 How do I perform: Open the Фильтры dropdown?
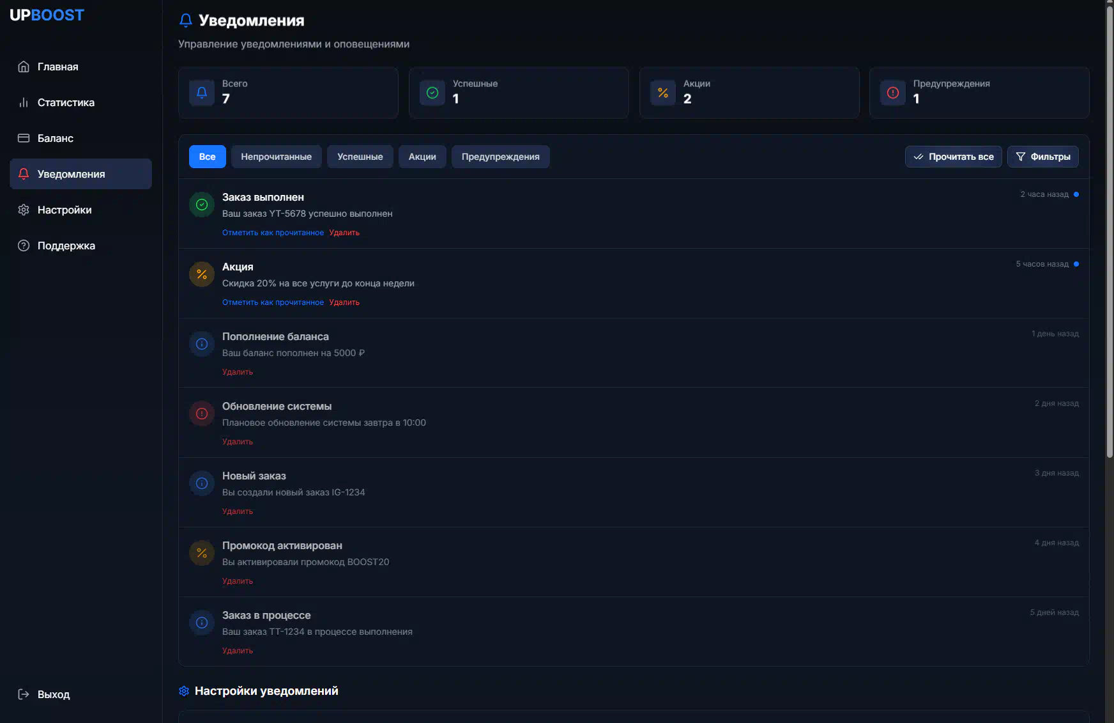tap(1042, 157)
